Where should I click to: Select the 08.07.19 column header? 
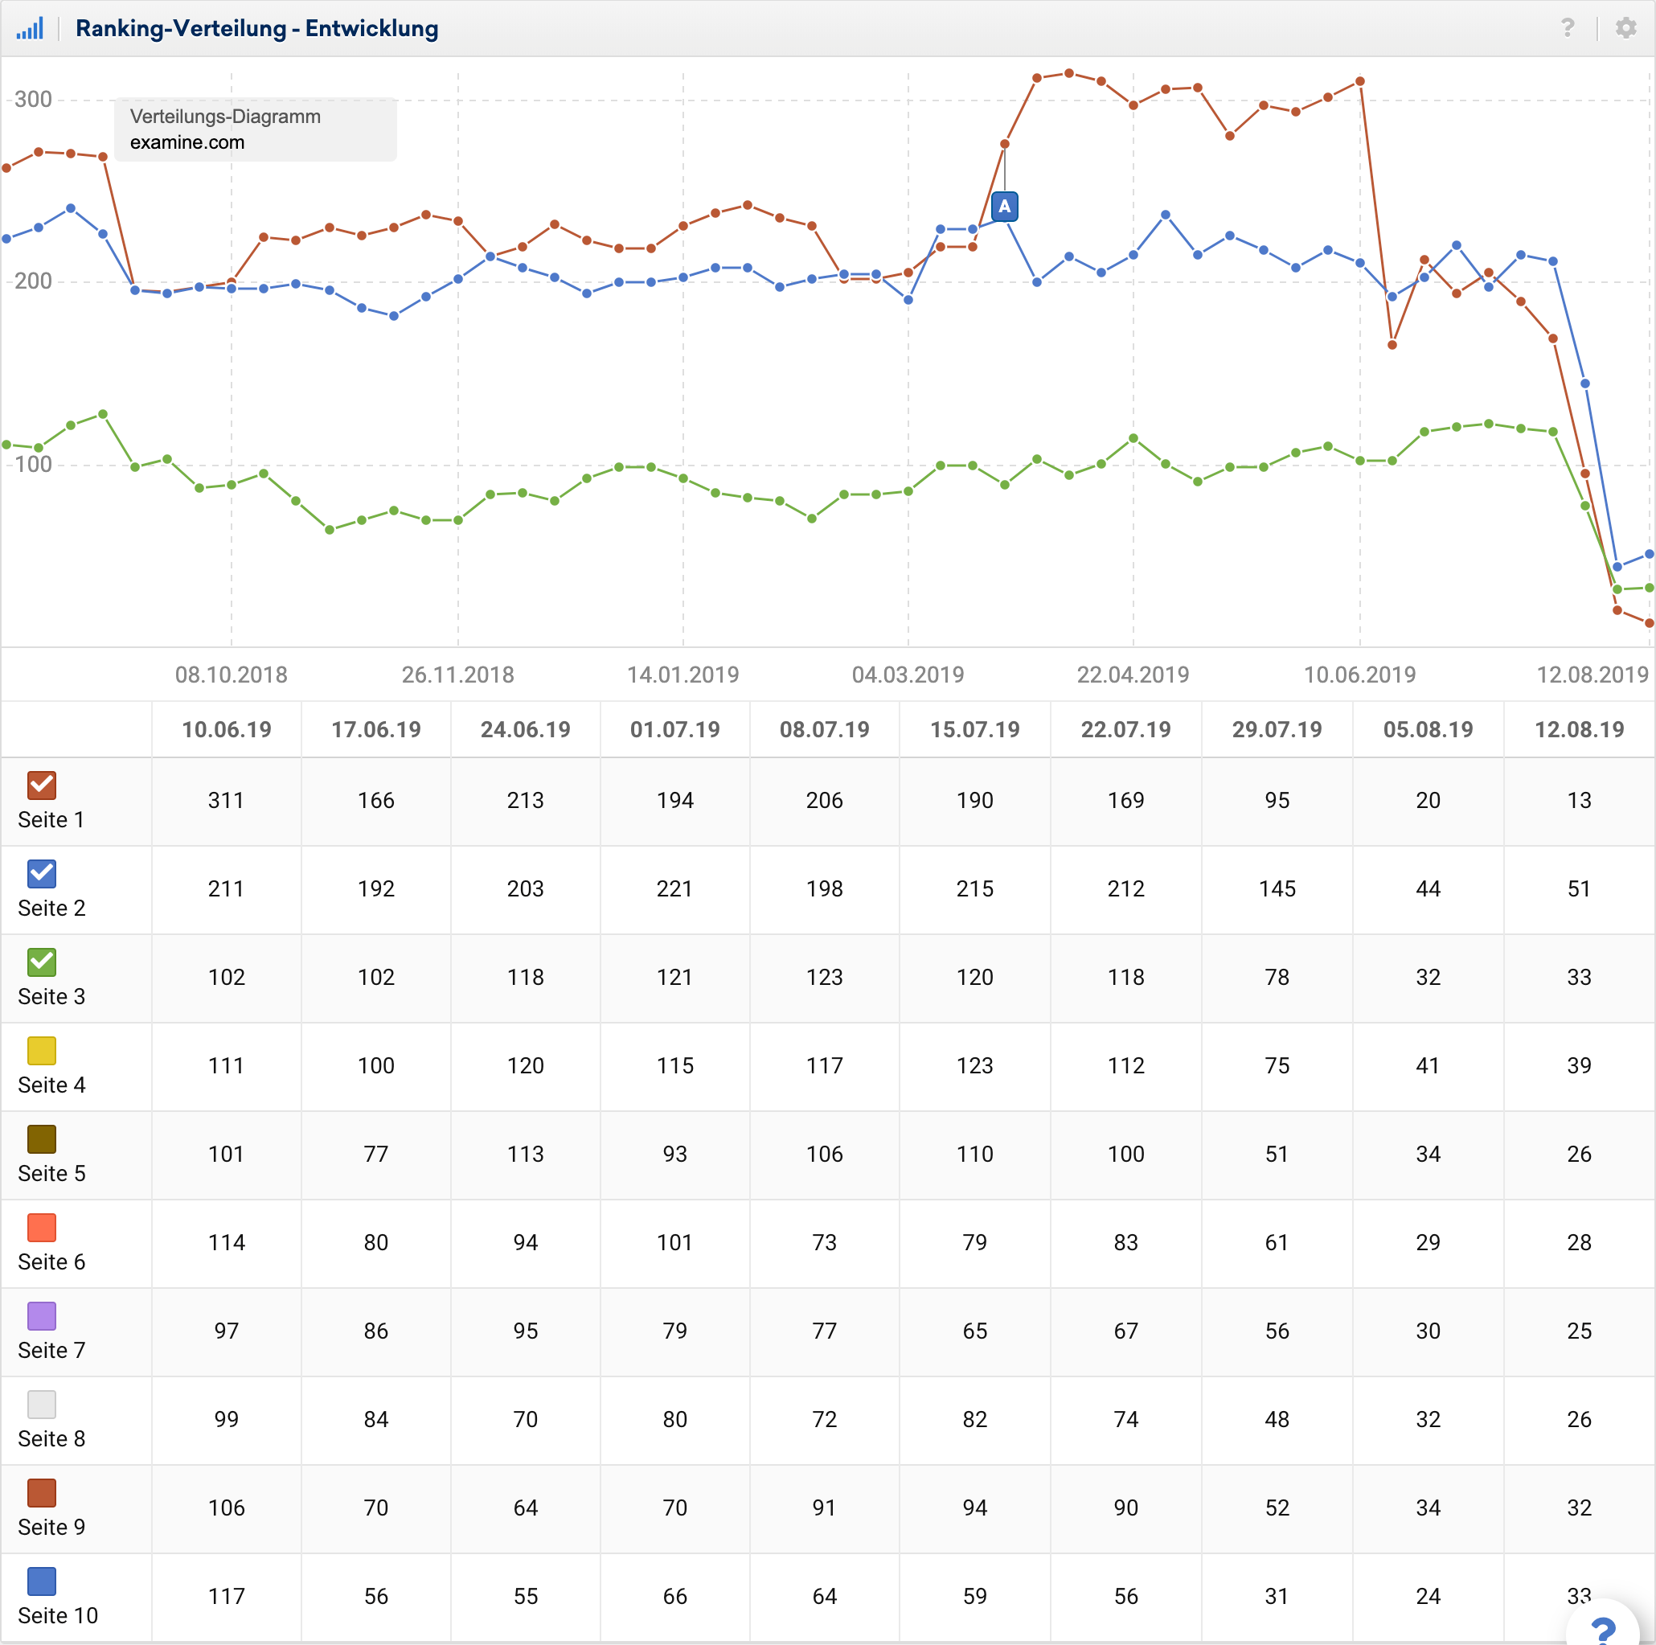click(x=824, y=729)
